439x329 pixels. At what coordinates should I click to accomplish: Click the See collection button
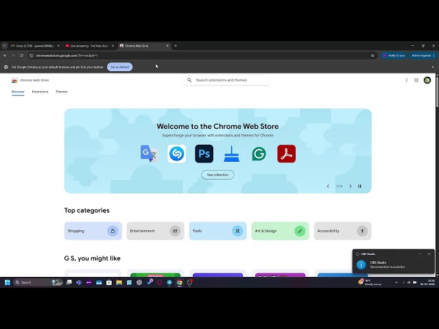point(218,175)
